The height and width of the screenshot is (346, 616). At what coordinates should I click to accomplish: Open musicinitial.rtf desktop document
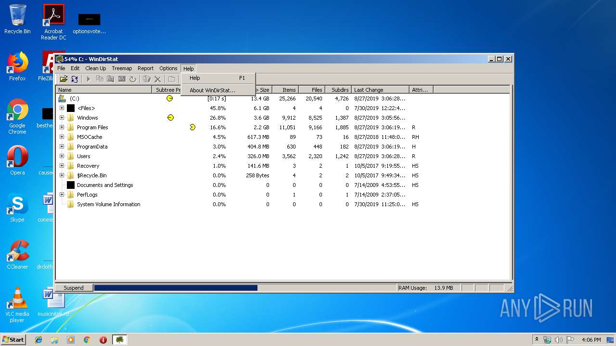(53, 302)
